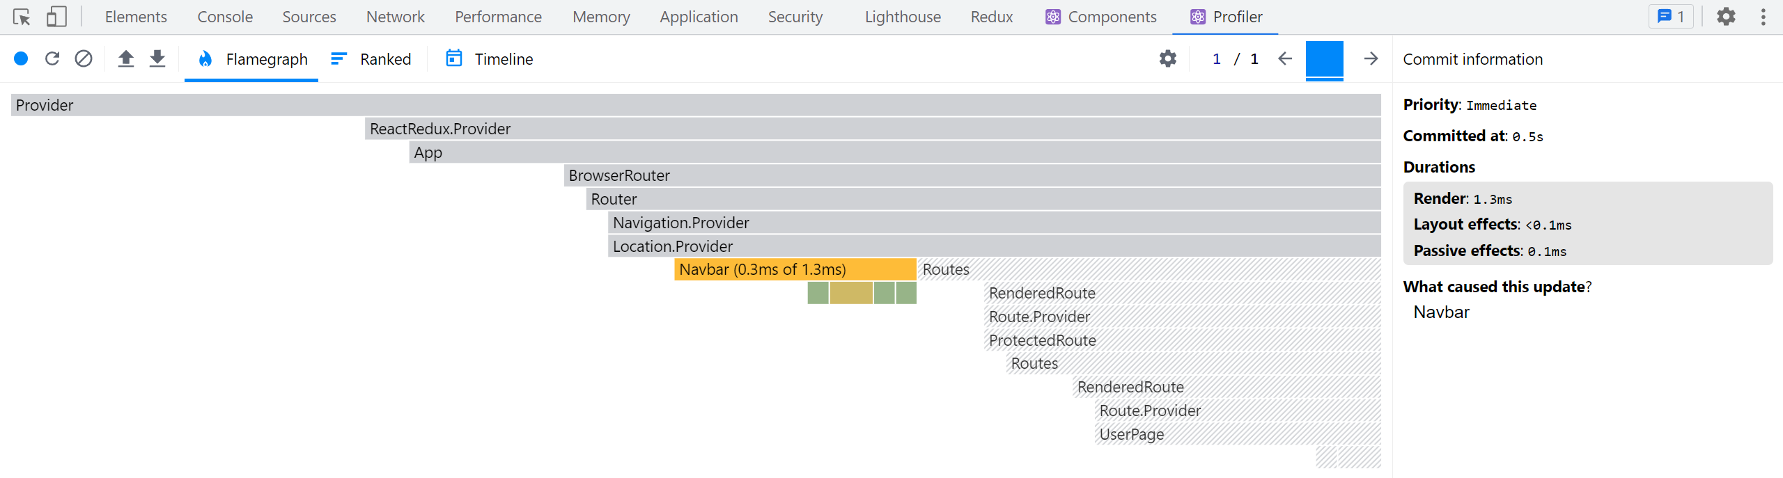Select the blue commit bar
This screenshot has height=478, width=1783.
point(1324,61)
